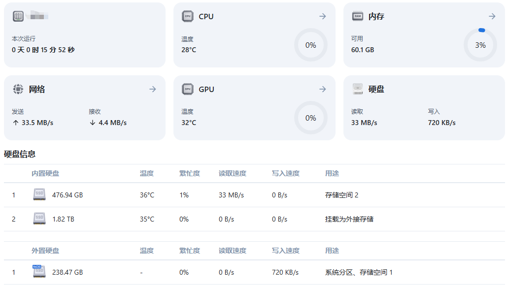Open network details with arrow
Viewport: 507px width, 287px height.
(153, 89)
